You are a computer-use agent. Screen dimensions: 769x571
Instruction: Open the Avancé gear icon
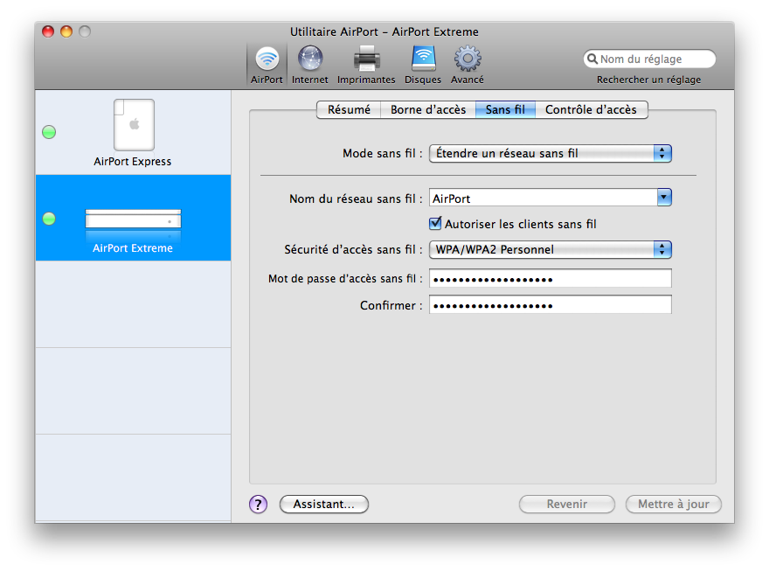(468, 63)
